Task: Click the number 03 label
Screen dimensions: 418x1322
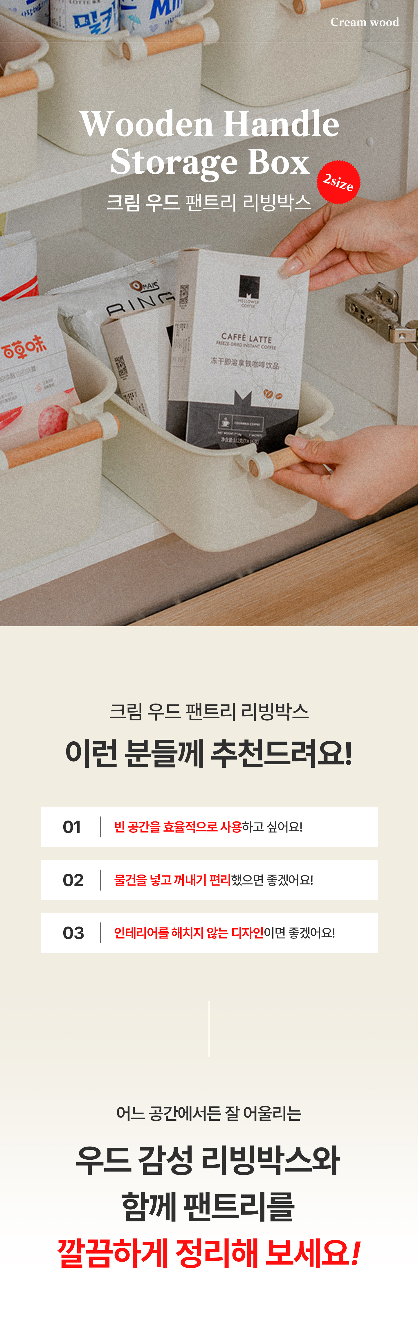Action: click(x=73, y=932)
